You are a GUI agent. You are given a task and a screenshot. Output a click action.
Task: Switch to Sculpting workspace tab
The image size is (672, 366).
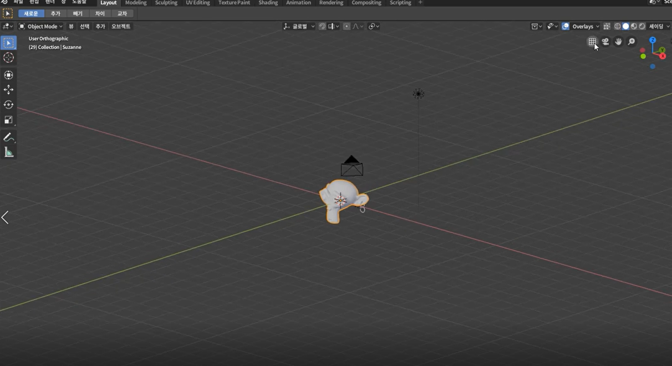tap(166, 3)
